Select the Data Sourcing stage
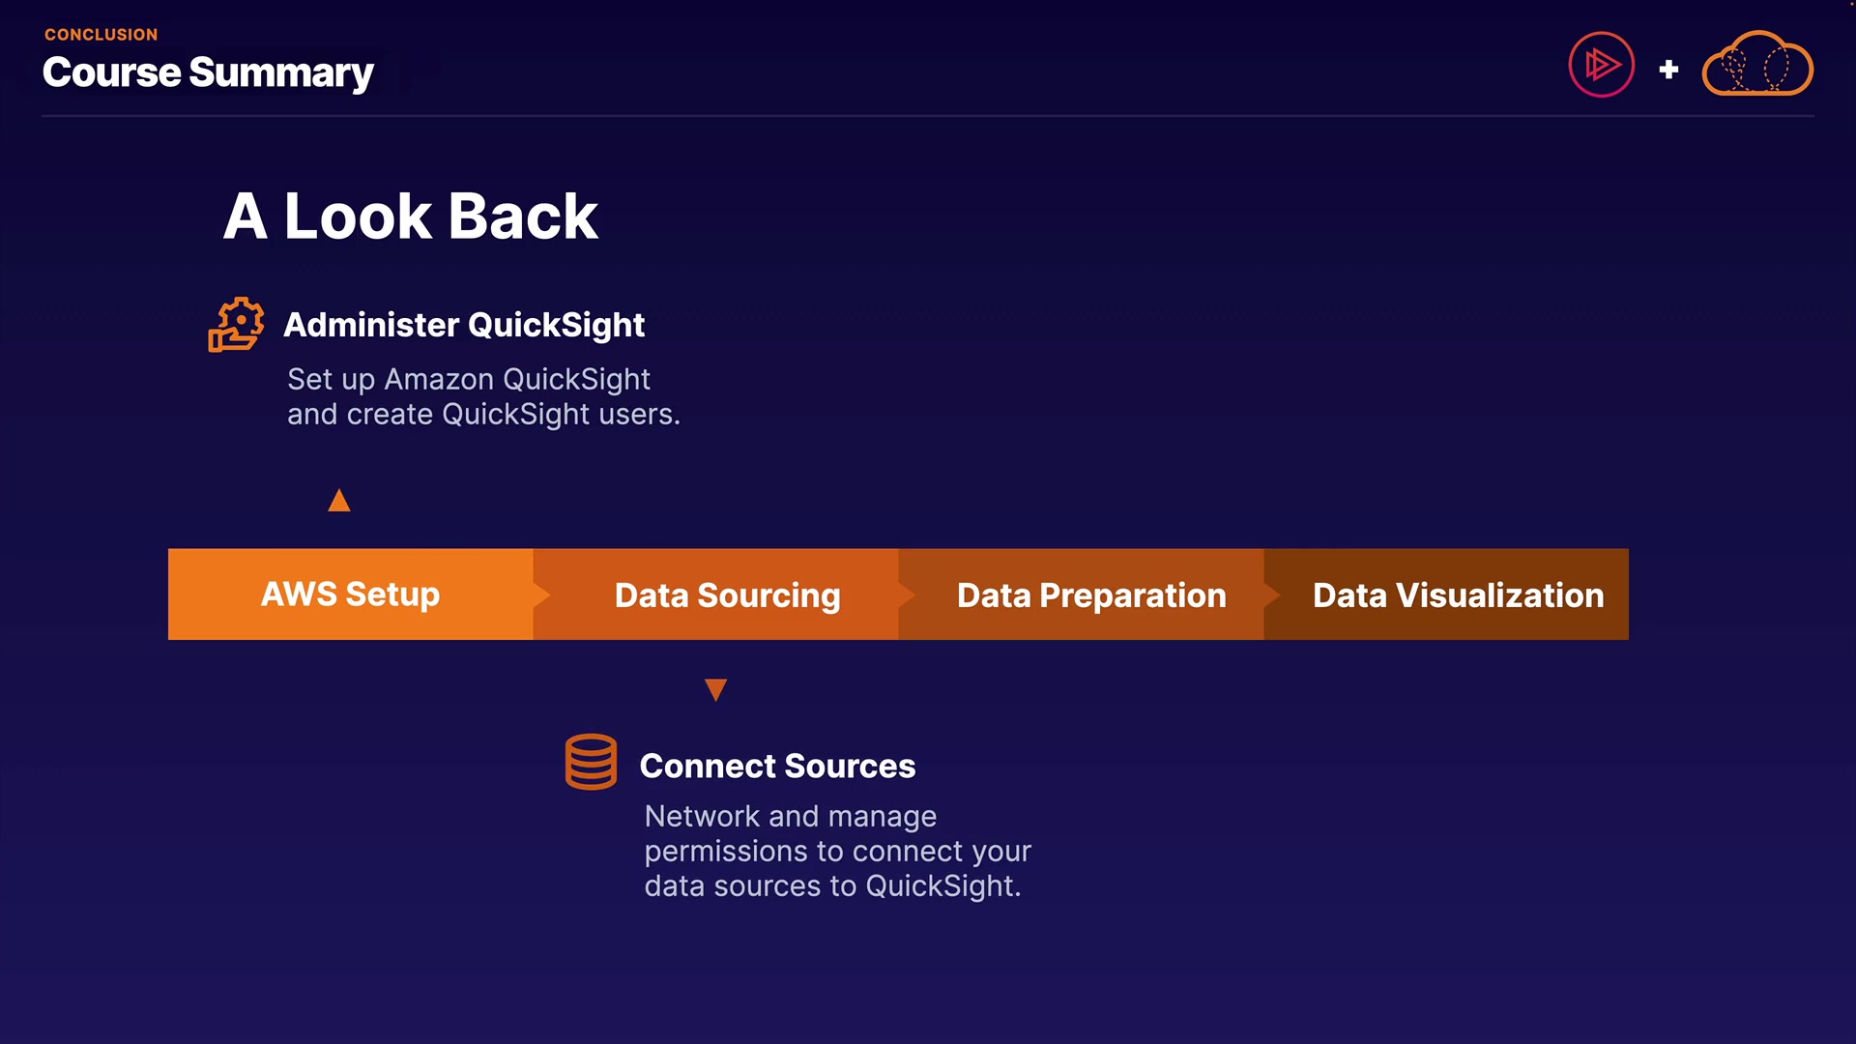 tap(727, 595)
